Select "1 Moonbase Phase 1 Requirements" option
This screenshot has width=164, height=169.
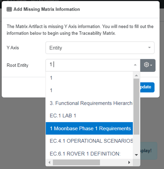tap(89, 128)
